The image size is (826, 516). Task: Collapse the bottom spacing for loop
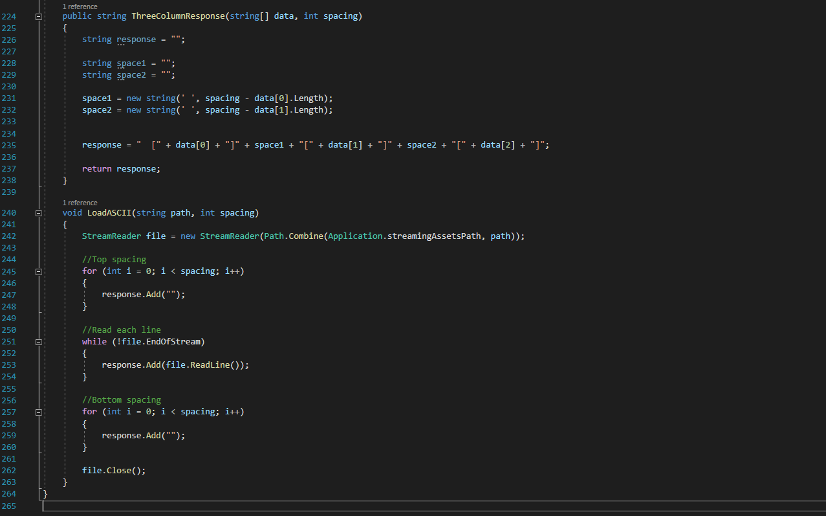(38, 412)
